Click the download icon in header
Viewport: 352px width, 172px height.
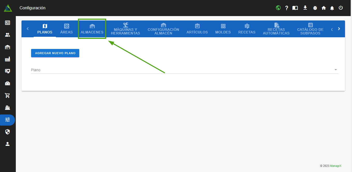click(x=305, y=8)
